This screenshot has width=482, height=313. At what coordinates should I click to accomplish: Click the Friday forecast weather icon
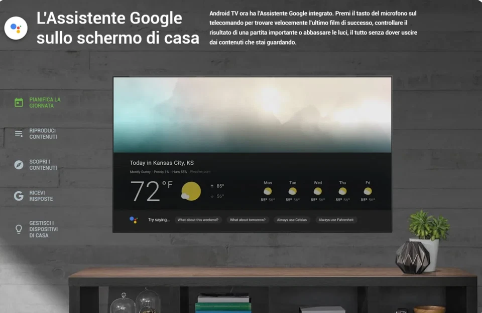click(368, 191)
